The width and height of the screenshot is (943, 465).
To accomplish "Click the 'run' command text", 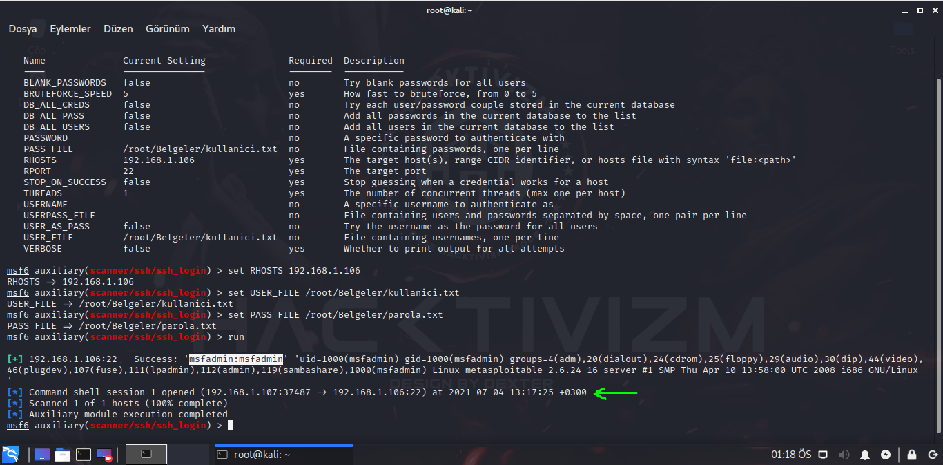I will pyautogui.click(x=236, y=337).
